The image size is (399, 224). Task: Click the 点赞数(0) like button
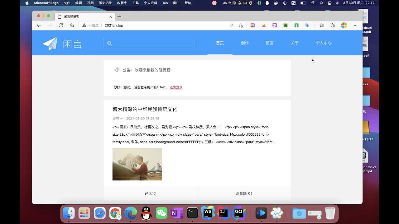click(244, 194)
